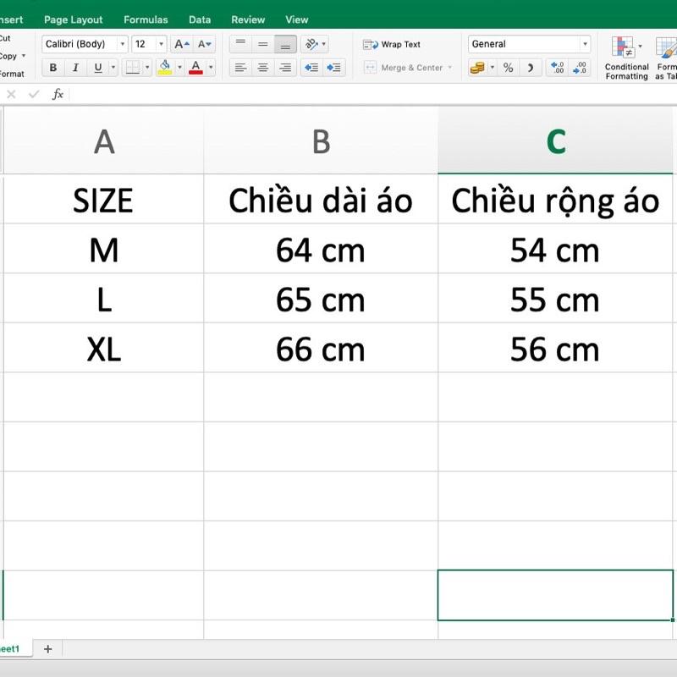
Task: Open the text orientation tool
Action: (x=314, y=44)
